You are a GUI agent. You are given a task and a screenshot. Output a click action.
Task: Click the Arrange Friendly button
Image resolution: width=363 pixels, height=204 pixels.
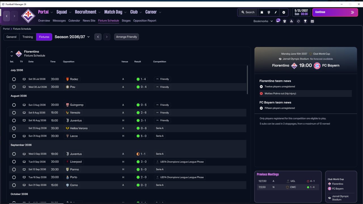point(126,37)
